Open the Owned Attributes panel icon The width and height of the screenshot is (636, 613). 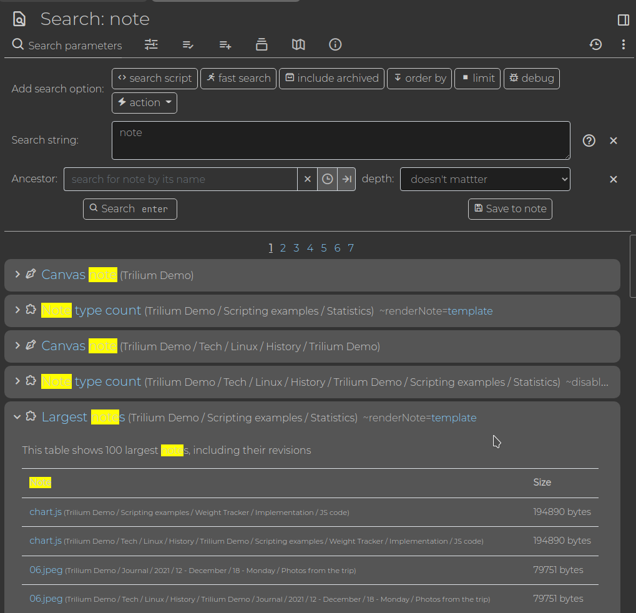188,44
